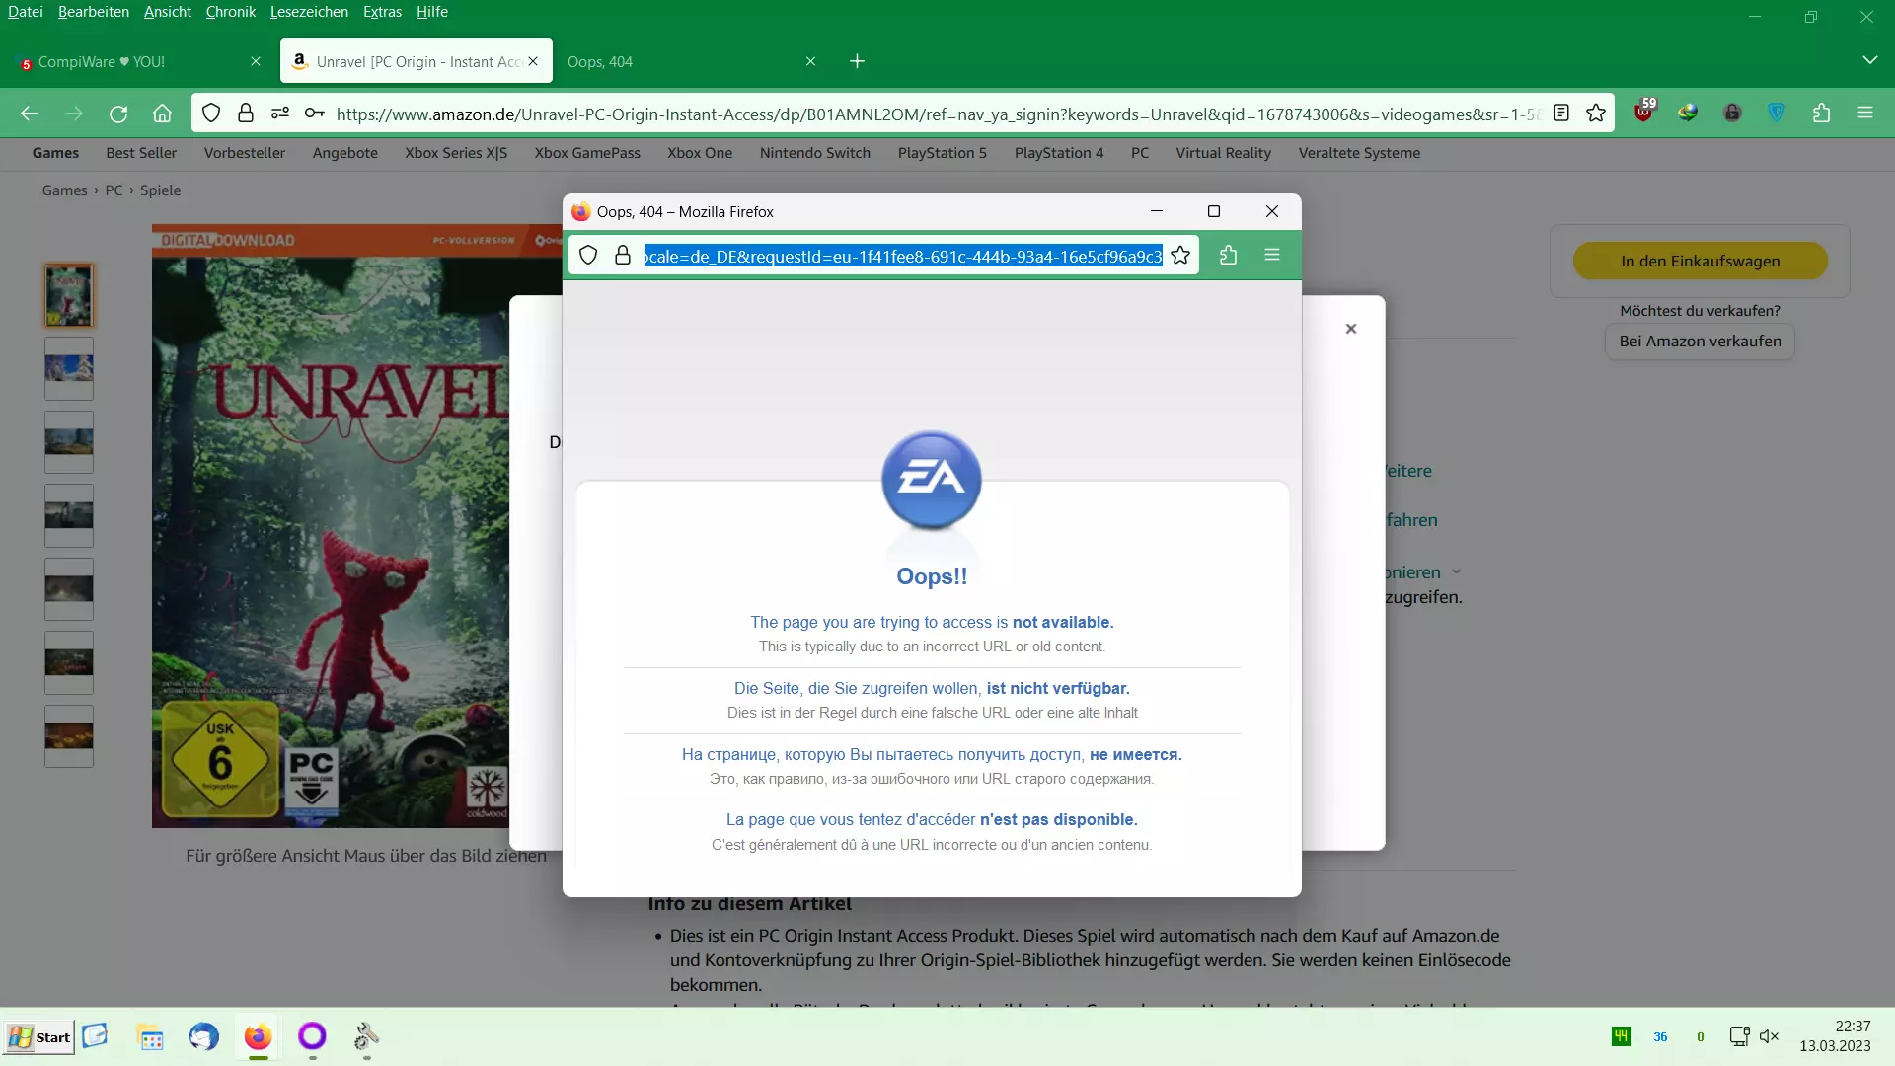Open the Hilfe menu
The image size is (1895, 1066).
[x=432, y=12]
